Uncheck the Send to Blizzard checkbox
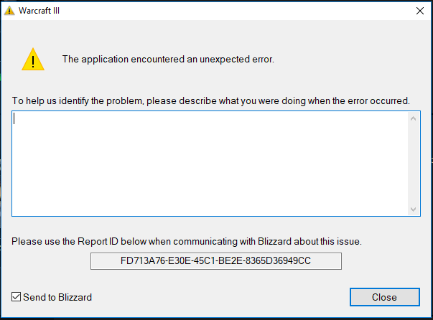 pyautogui.click(x=16, y=297)
